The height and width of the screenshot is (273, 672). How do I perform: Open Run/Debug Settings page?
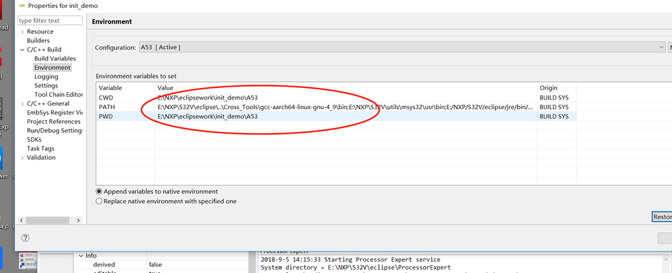click(x=55, y=130)
